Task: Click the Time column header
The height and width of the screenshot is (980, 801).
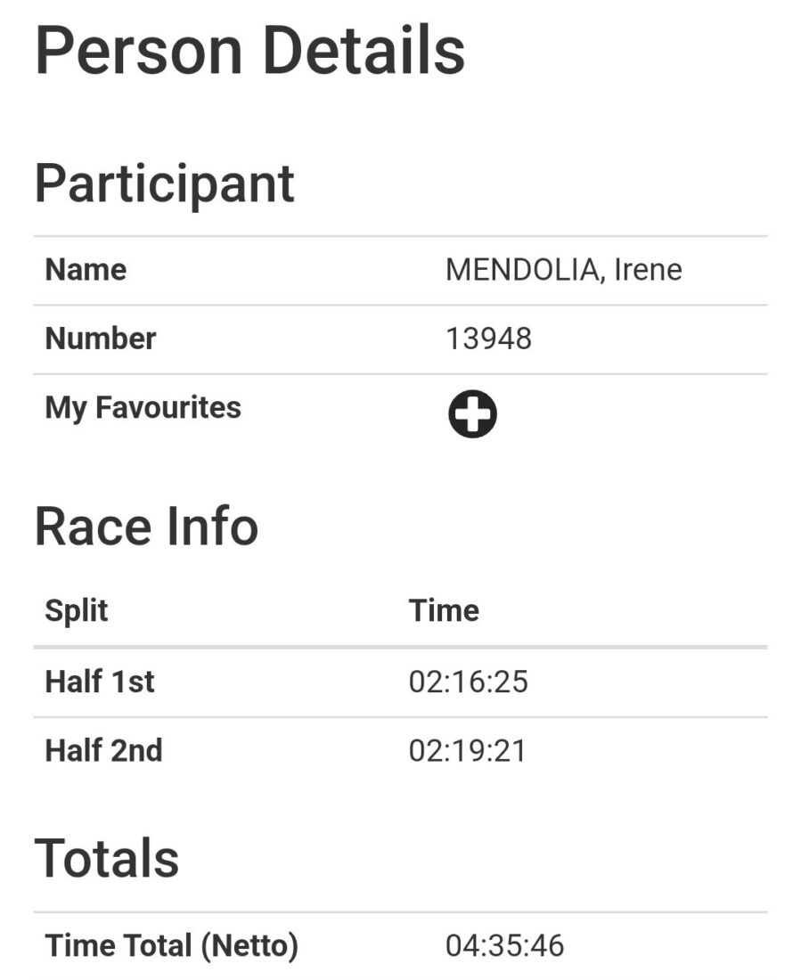Action: click(x=444, y=611)
